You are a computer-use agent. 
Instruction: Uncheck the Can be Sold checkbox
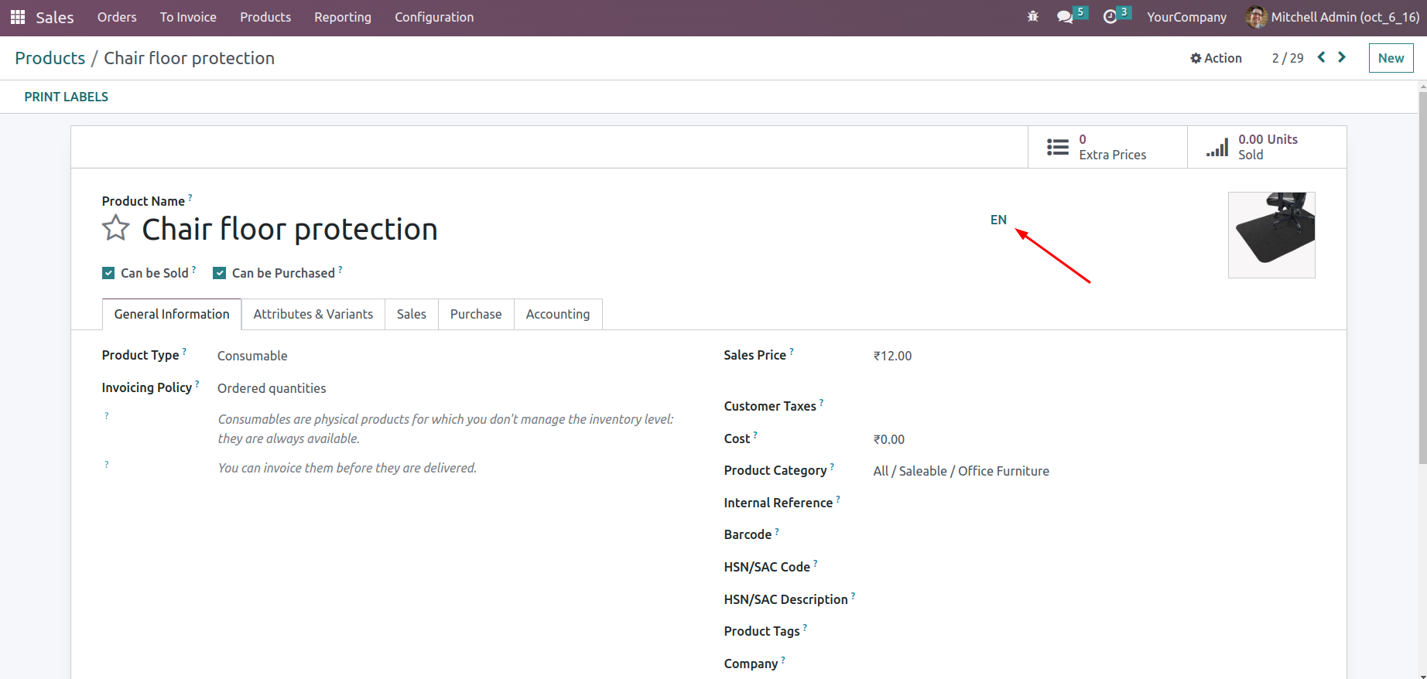pyautogui.click(x=108, y=273)
